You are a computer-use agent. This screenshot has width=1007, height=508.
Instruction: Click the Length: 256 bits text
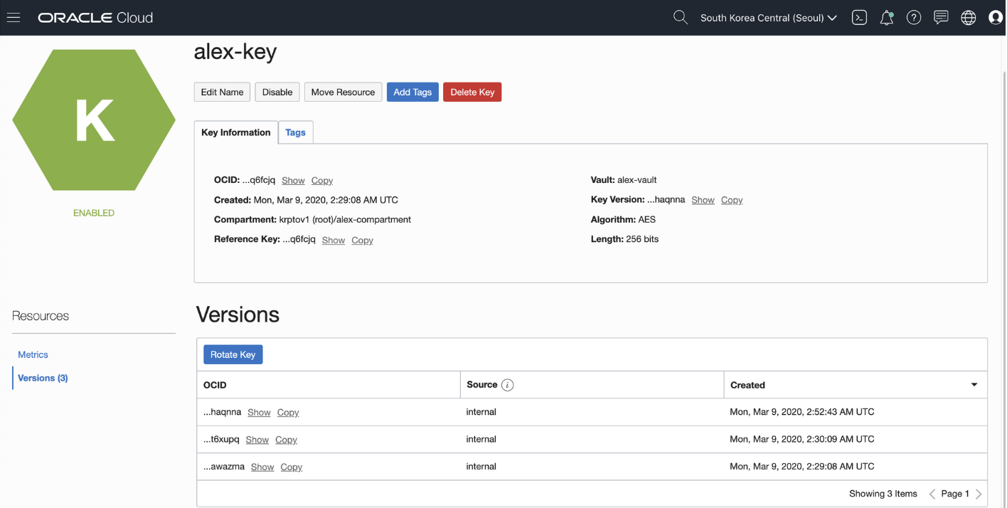coord(624,239)
